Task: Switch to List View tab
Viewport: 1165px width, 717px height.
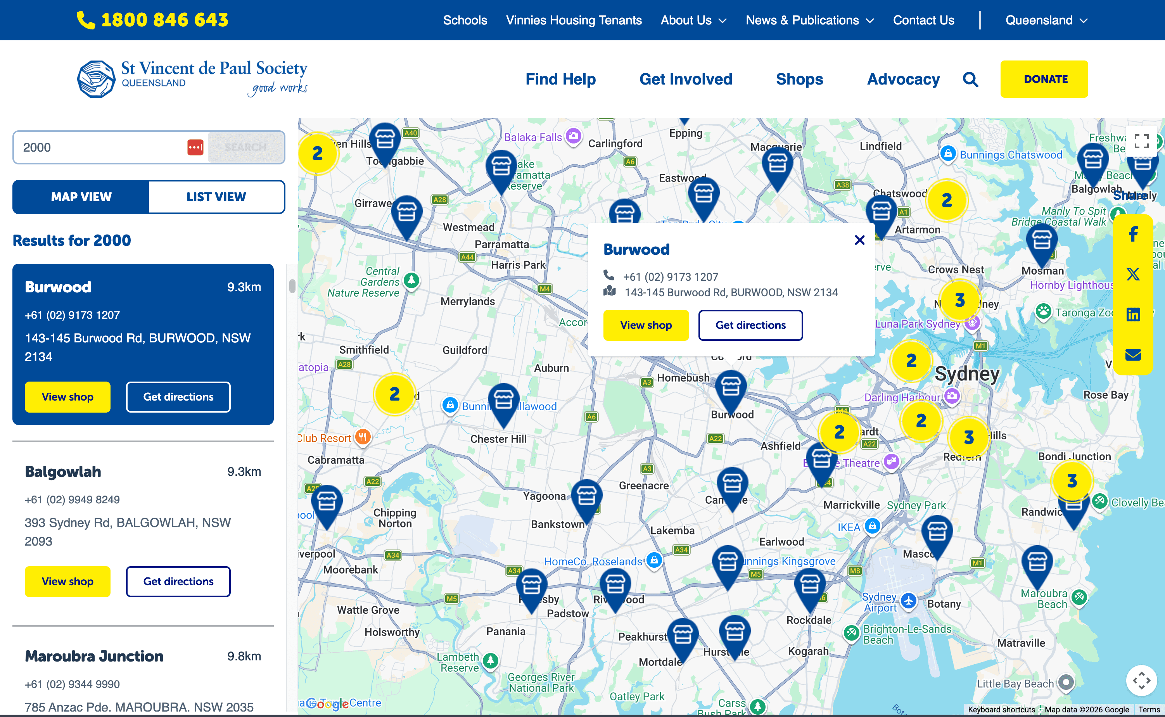Action: tap(216, 197)
